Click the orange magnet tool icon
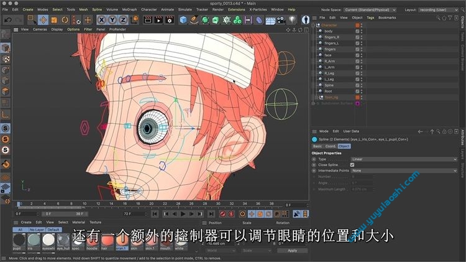 pyautogui.click(x=6, y=164)
